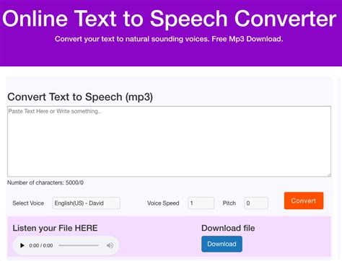The image size is (342, 261).
Task: Click the blue Download button
Action: pyautogui.click(x=222, y=244)
